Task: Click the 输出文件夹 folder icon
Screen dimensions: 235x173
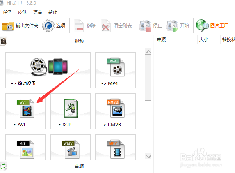Action: (x=8, y=26)
